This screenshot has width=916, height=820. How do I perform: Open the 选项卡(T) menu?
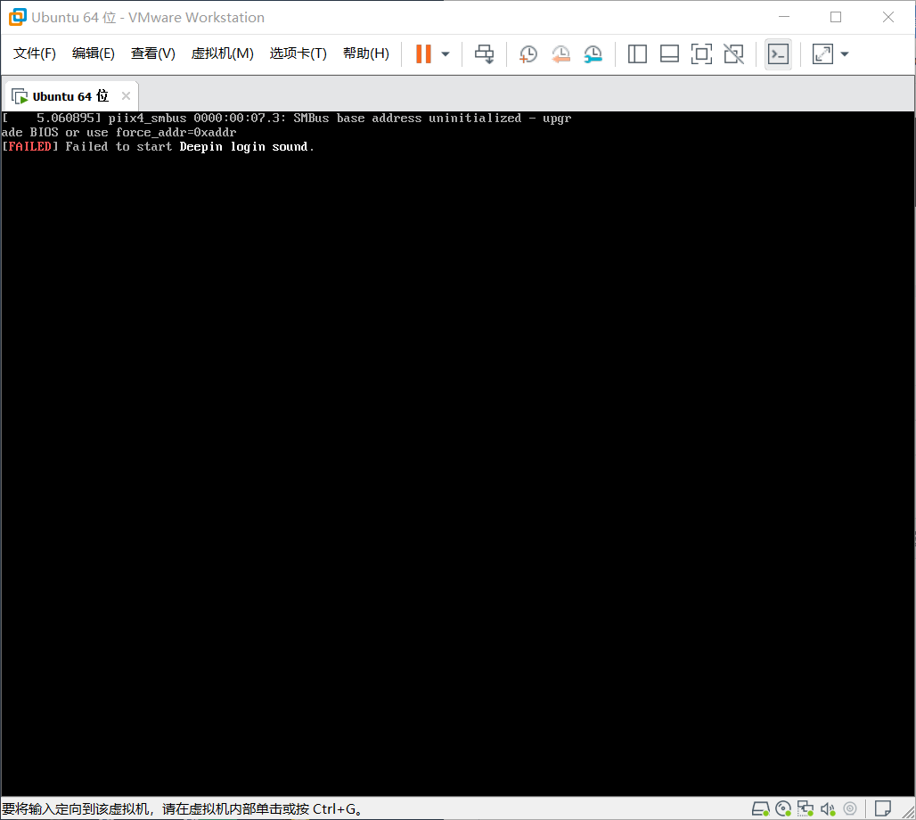pyautogui.click(x=298, y=53)
